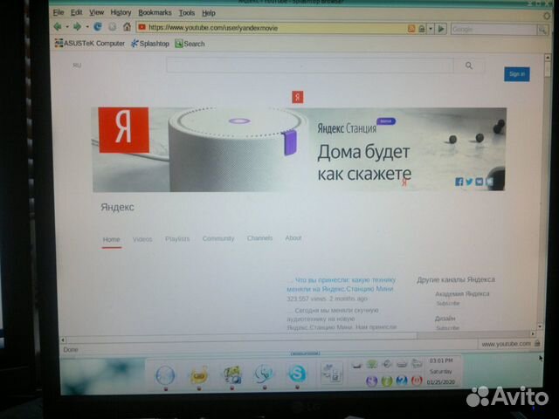The image size is (559, 419).
Task: Go forward with the green forward arrow
Action: click(x=77, y=26)
